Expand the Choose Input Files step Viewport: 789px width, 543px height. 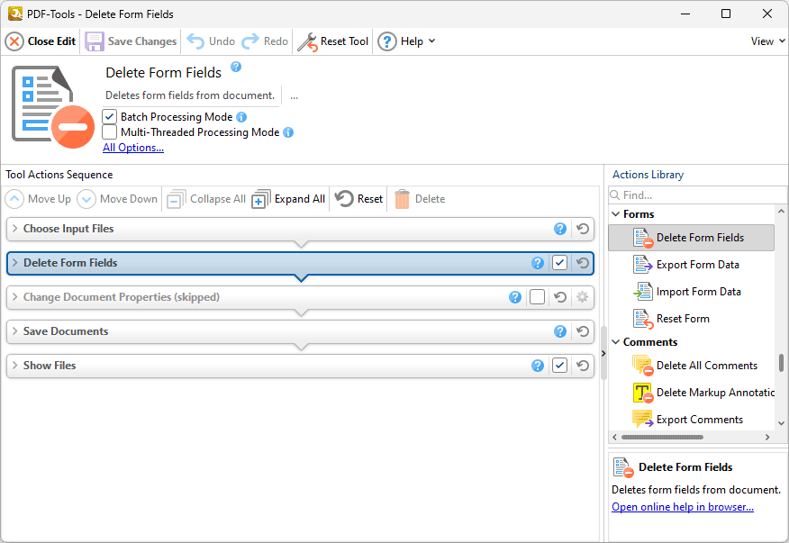[14, 229]
